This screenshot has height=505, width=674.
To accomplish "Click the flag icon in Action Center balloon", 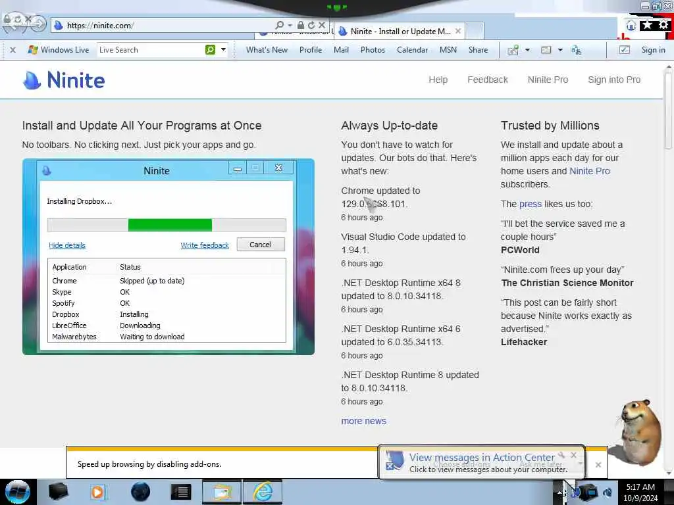I will [x=394, y=461].
